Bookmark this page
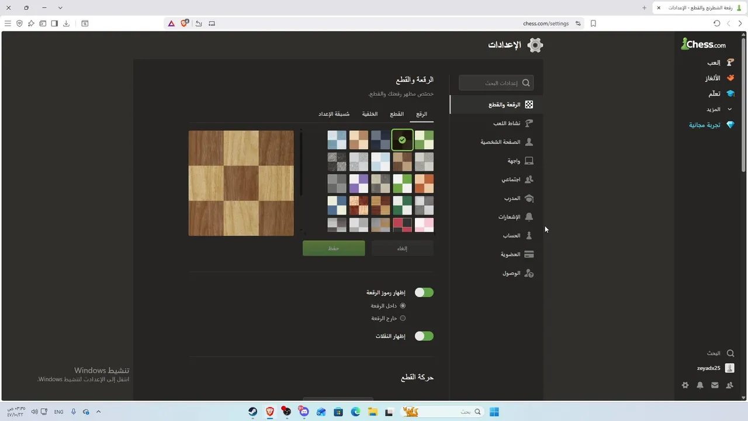748x421 pixels. tap(593, 23)
